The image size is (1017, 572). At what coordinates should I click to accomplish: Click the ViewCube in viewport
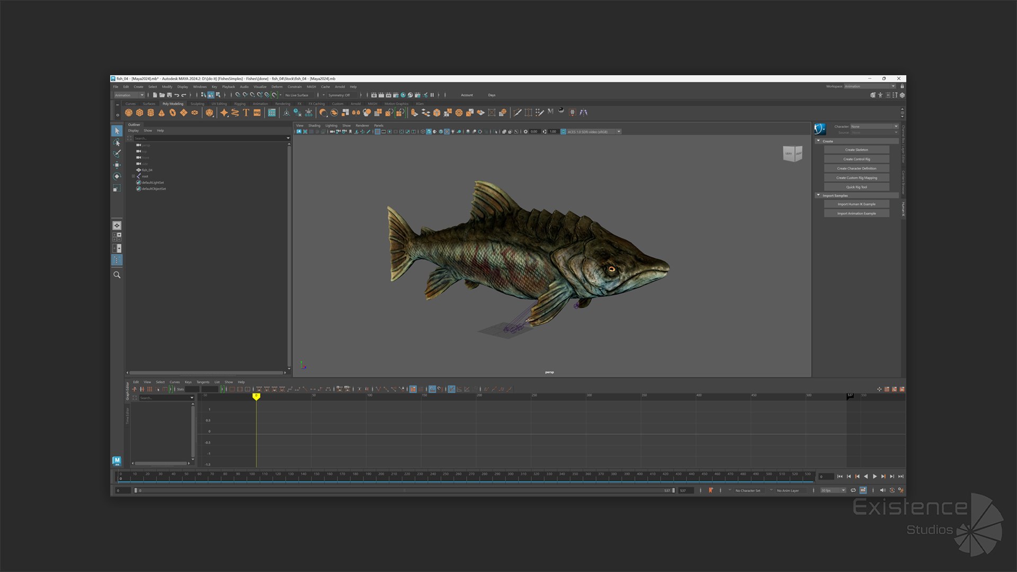click(792, 154)
